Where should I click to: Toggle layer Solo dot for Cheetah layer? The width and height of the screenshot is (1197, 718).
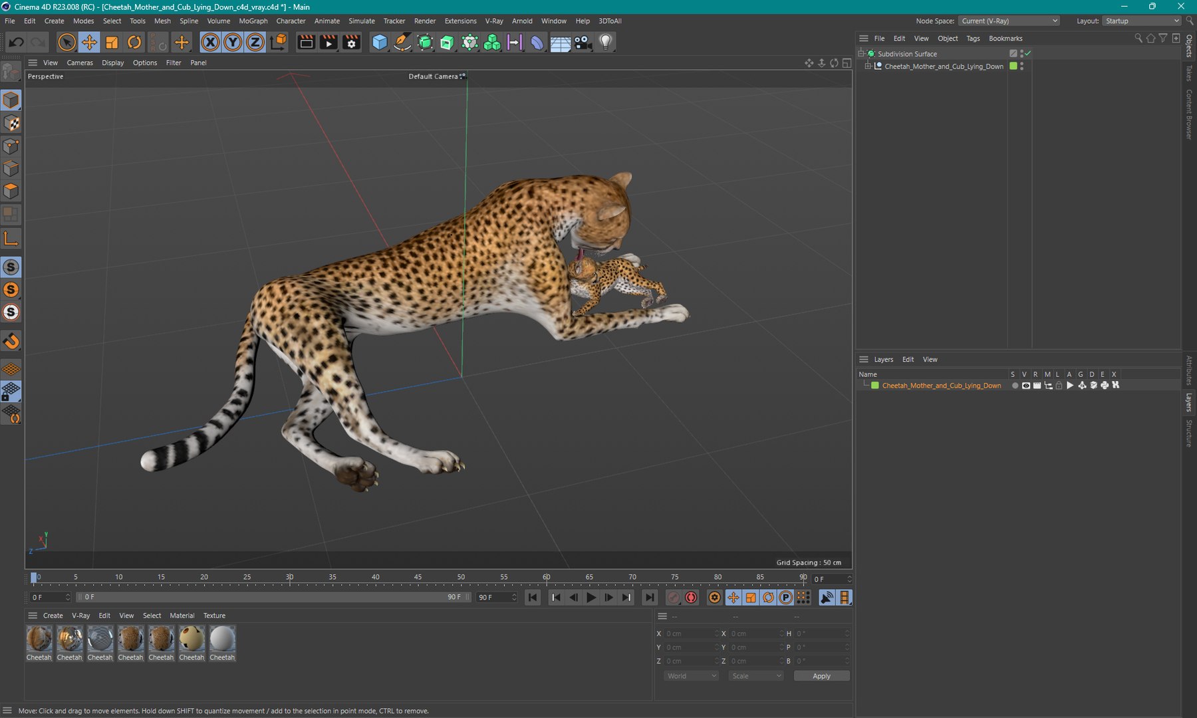pos(1015,386)
